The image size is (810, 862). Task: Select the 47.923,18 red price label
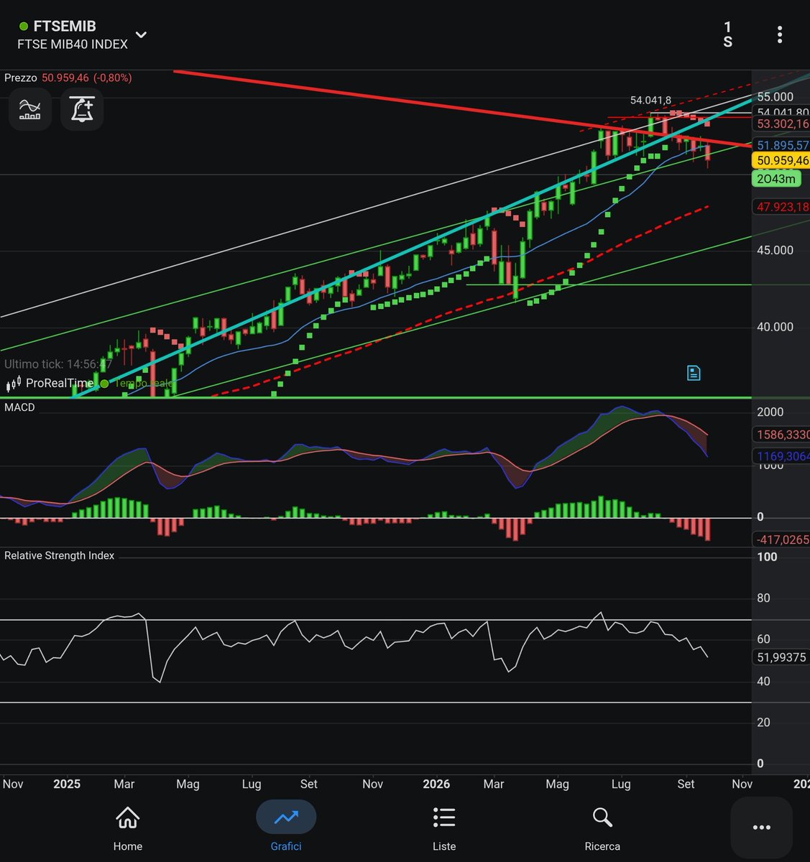pos(782,207)
